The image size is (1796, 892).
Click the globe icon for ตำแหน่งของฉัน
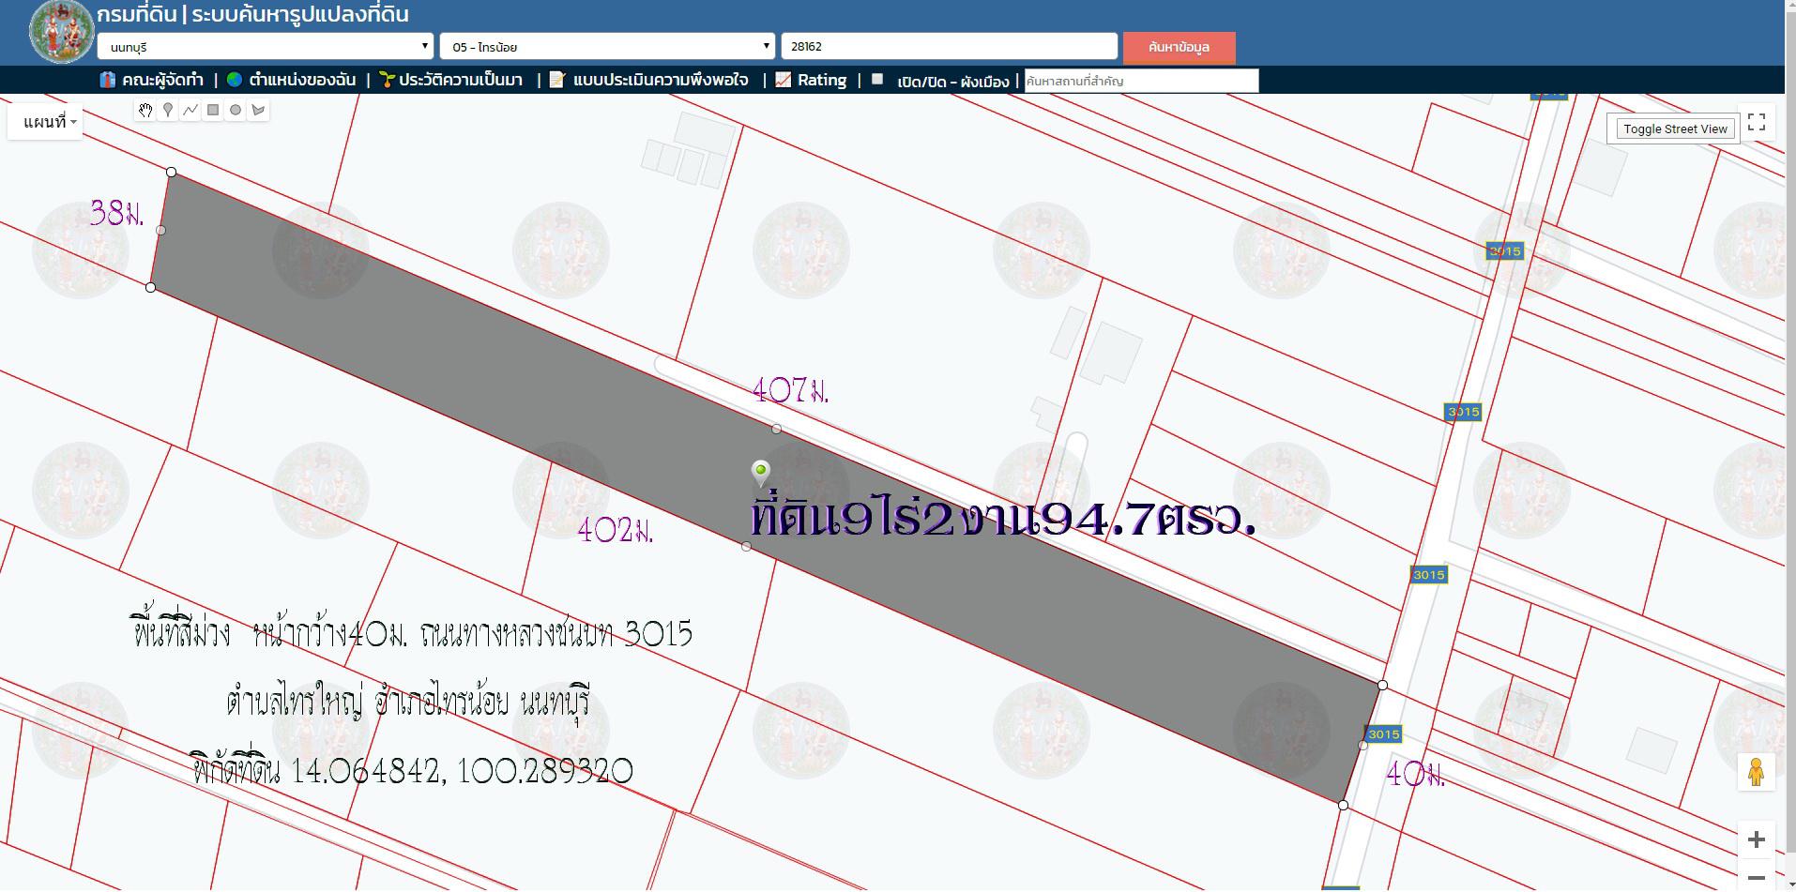(x=235, y=80)
